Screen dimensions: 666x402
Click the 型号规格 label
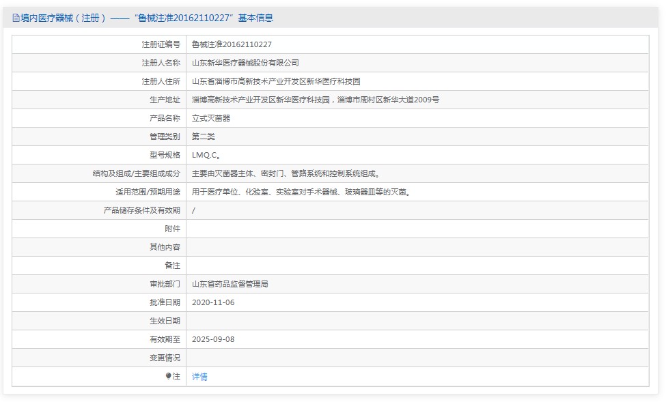point(165,156)
